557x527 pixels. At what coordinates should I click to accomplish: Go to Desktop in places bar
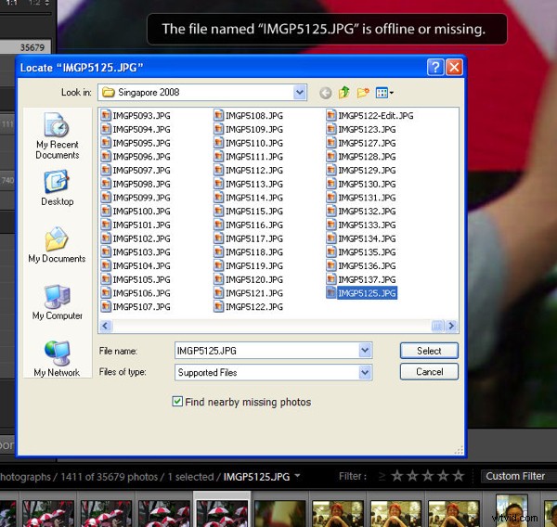pos(57,188)
